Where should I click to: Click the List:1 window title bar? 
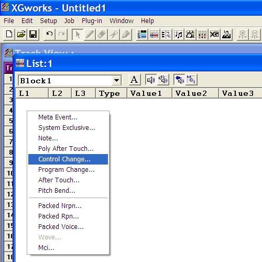pyautogui.click(x=138, y=63)
